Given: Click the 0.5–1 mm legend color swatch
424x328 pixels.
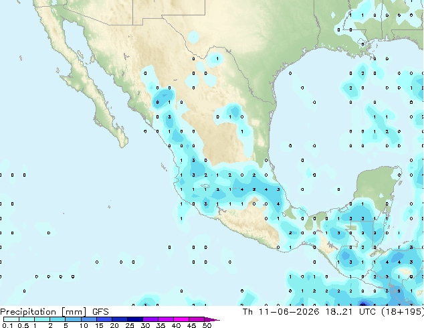Looking at the screenshot, I should [27, 319].
